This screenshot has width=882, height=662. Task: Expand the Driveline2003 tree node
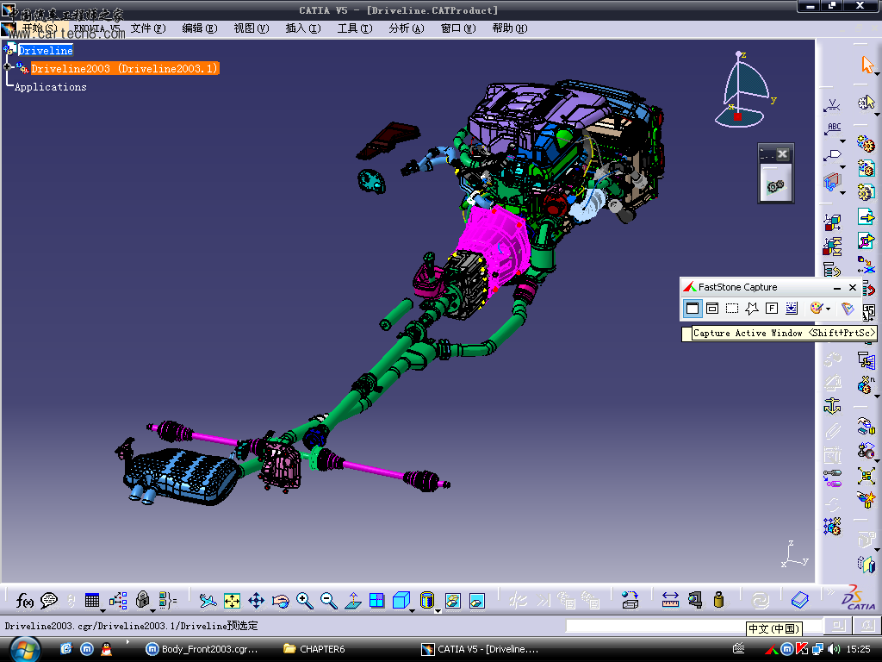[7, 67]
